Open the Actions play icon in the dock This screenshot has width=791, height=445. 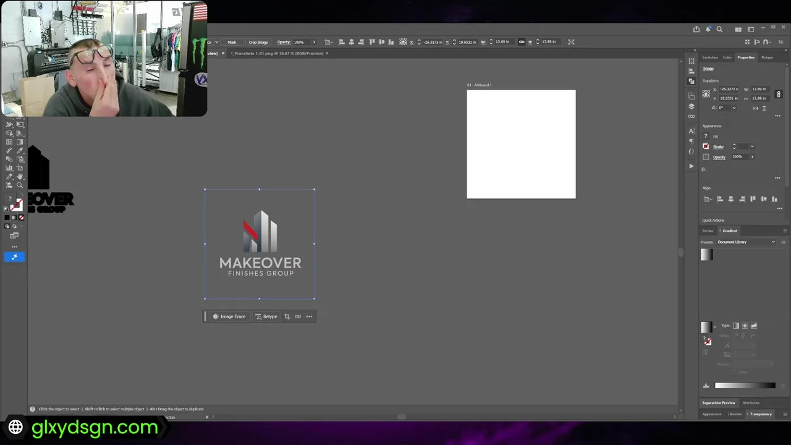coord(692,166)
